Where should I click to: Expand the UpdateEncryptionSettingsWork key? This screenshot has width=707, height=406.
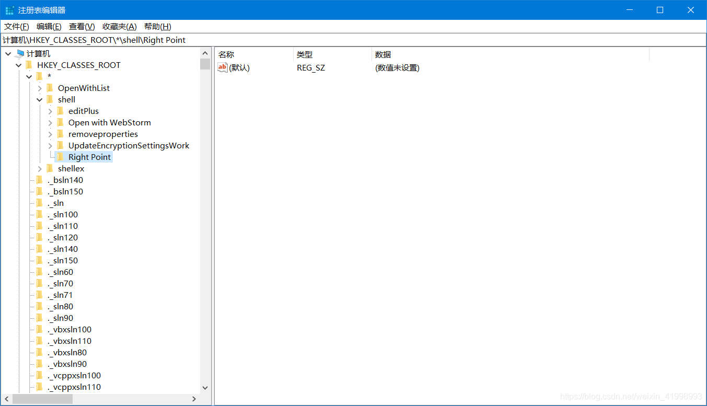(50, 145)
